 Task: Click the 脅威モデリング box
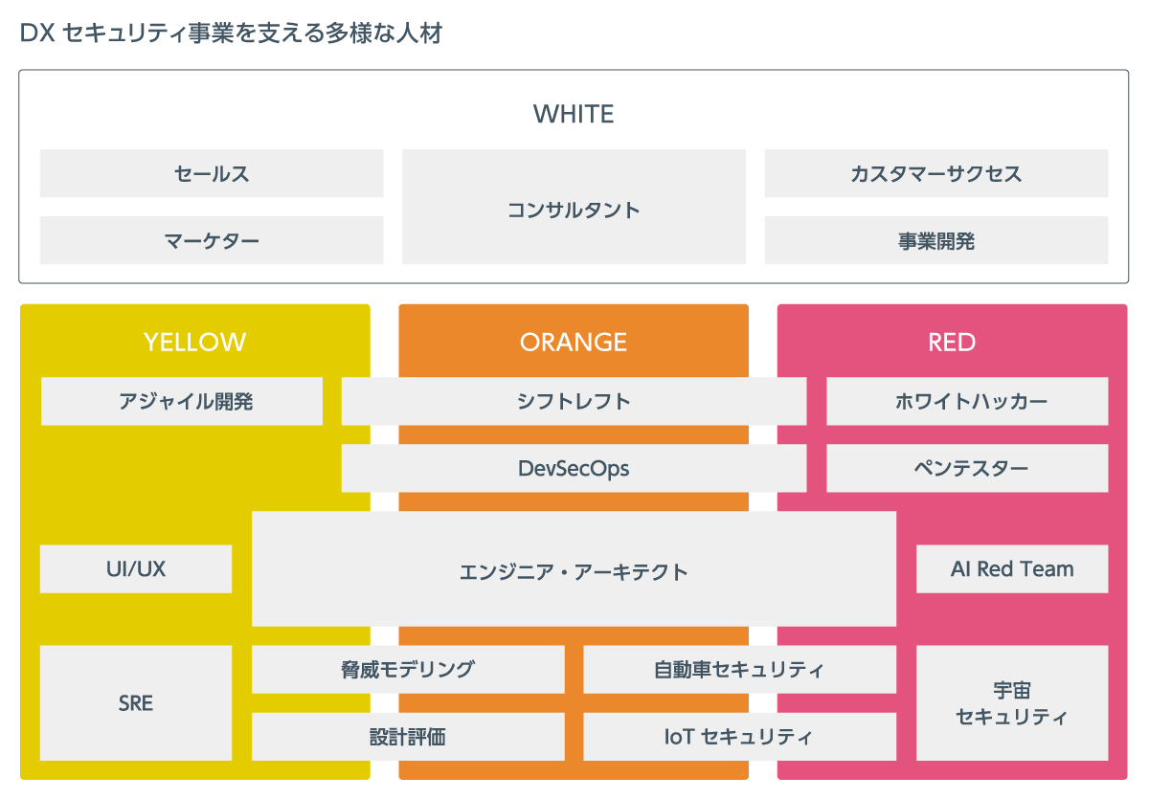point(408,669)
